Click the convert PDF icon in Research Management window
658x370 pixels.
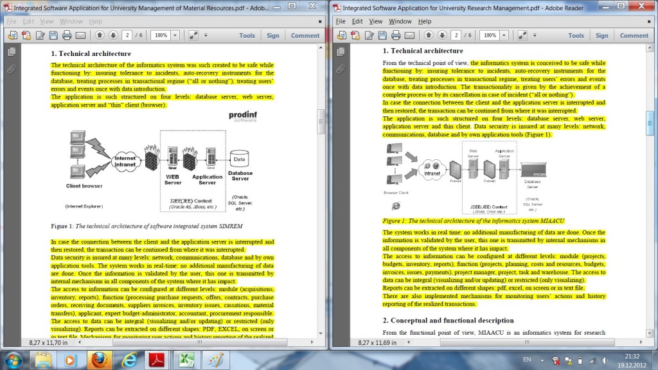(x=355, y=36)
